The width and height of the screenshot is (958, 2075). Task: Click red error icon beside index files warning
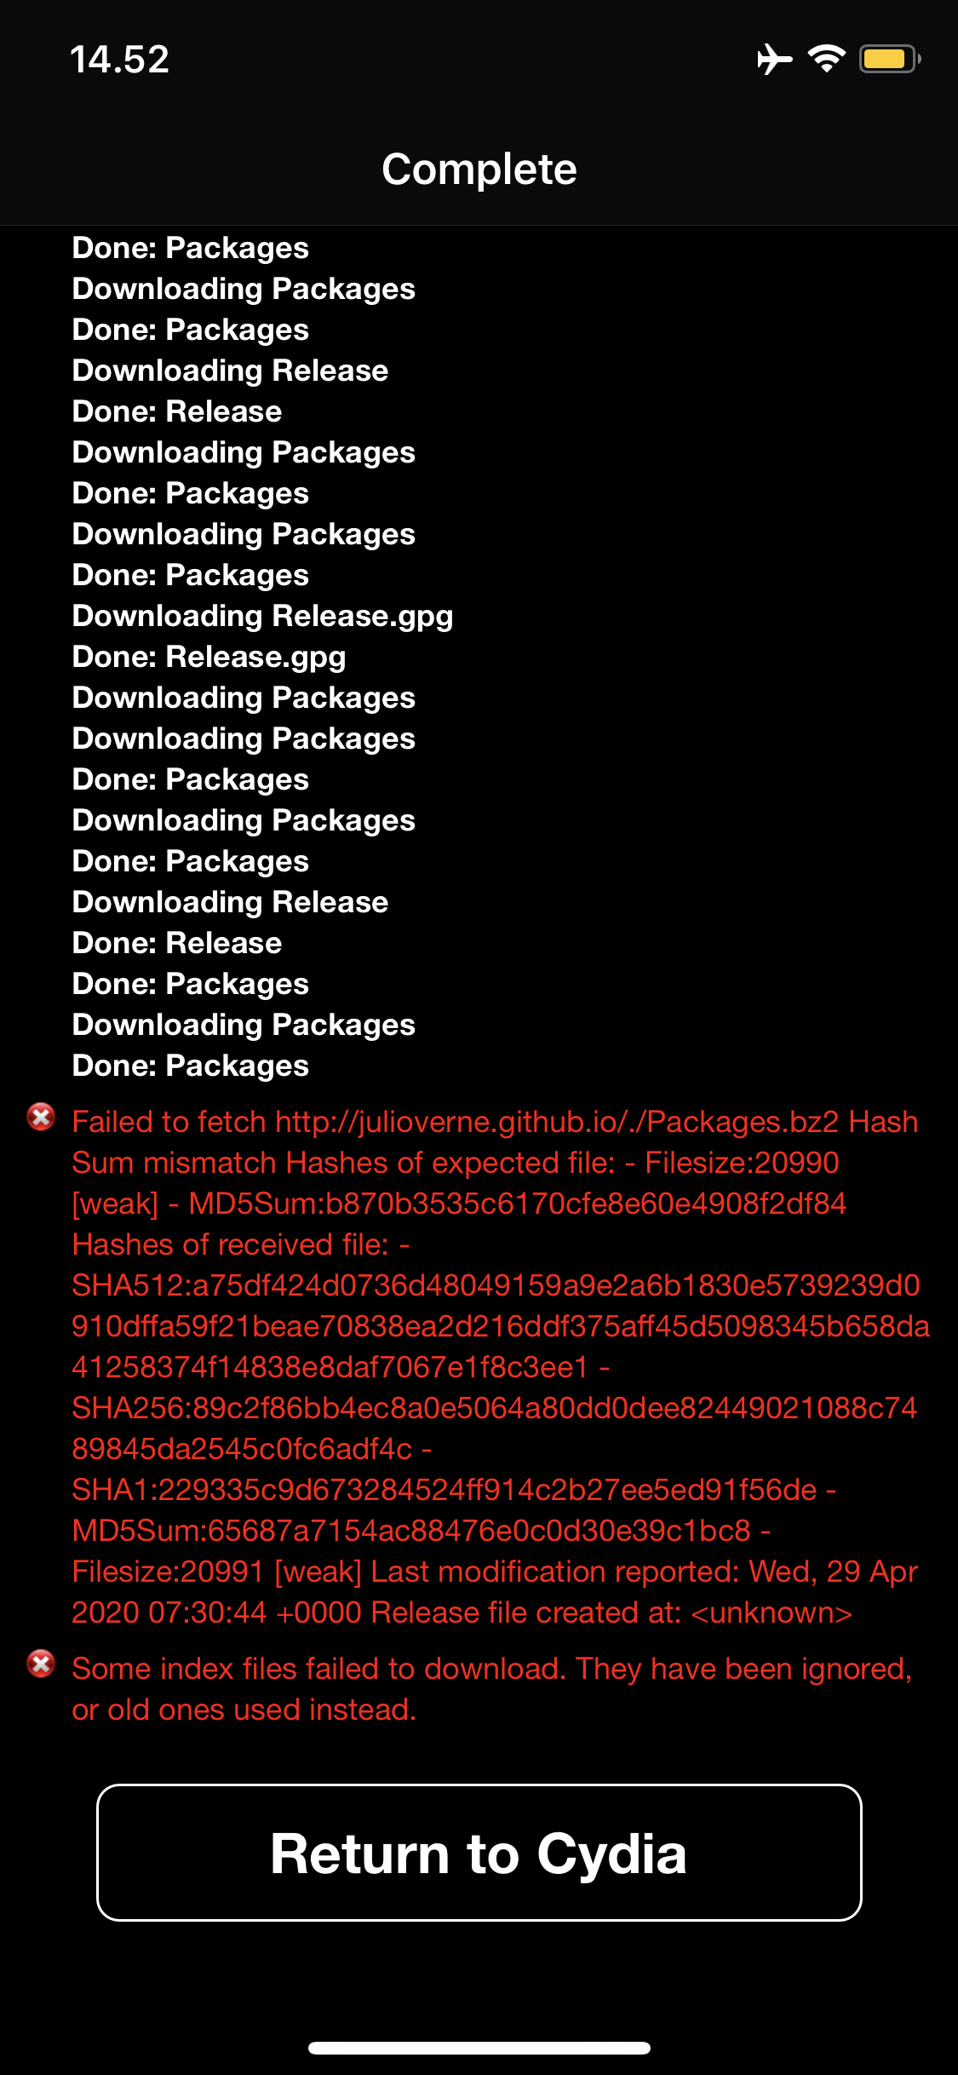pyautogui.click(x=41, y=1663)
